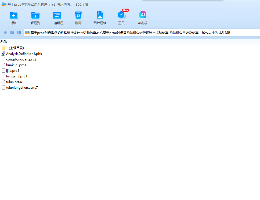Click the archive path address field
Viewport: 260px width, 200px height.
[x=142, y=33]
